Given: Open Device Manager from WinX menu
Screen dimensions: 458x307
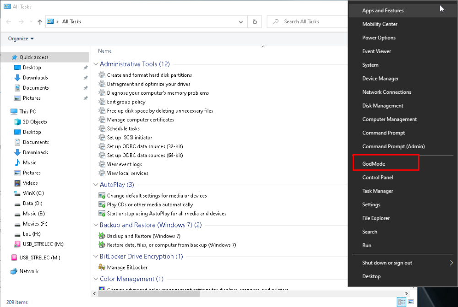Looking at the screenshot, I should point(403,79).
